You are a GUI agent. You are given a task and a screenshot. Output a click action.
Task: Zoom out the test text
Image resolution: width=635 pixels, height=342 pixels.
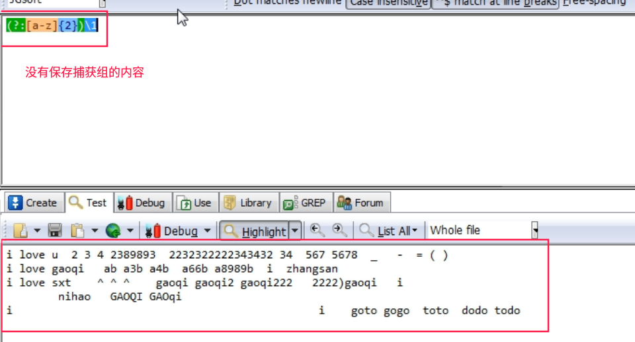pos(317,230)
